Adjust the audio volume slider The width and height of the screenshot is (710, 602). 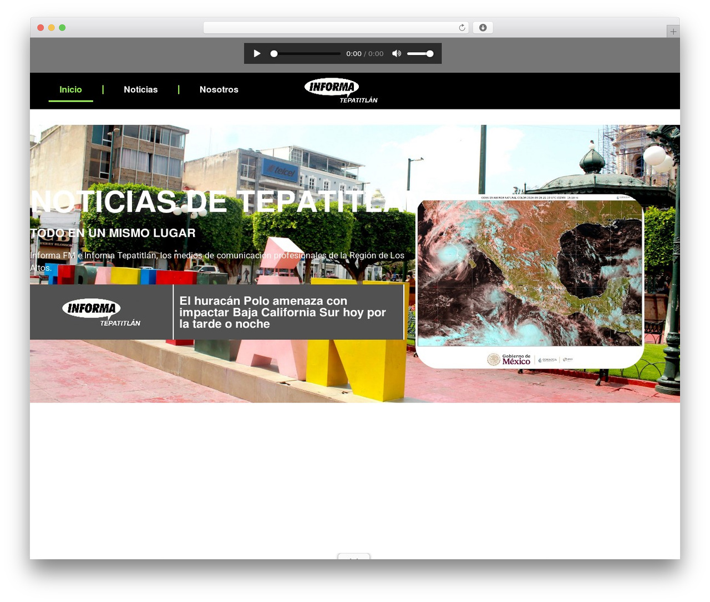tap(420, 54)
